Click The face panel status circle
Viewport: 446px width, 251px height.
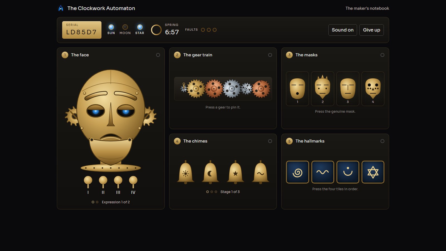[158, 55]
